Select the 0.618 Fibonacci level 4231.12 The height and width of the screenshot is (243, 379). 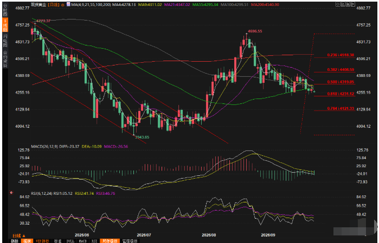click(341, 94)
